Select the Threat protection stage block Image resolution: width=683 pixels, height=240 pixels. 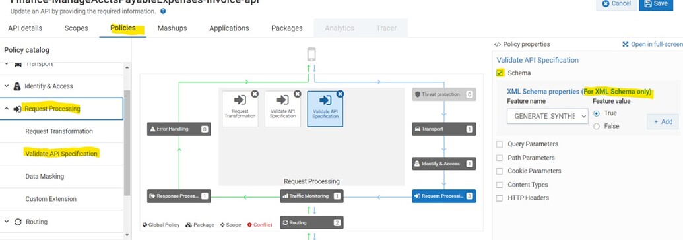pyautogui.click(x=444, y=94)
